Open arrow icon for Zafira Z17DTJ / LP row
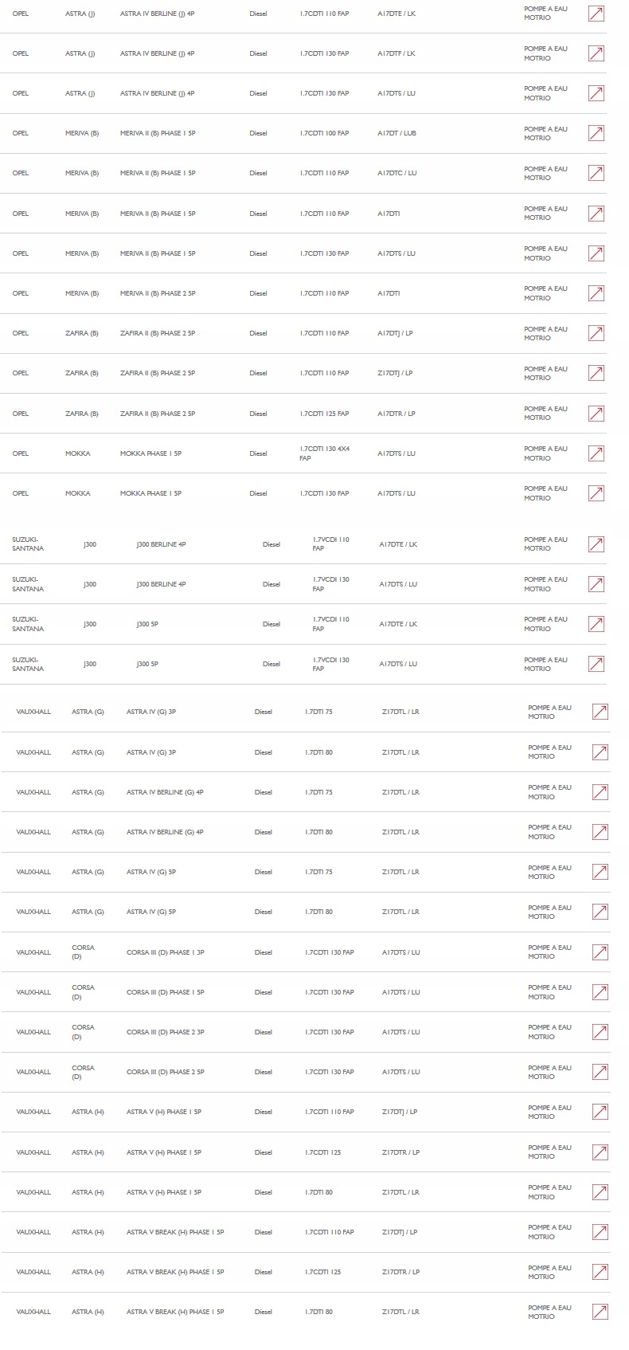Screen dimensions: 629x1350 [x=596, y=373]
